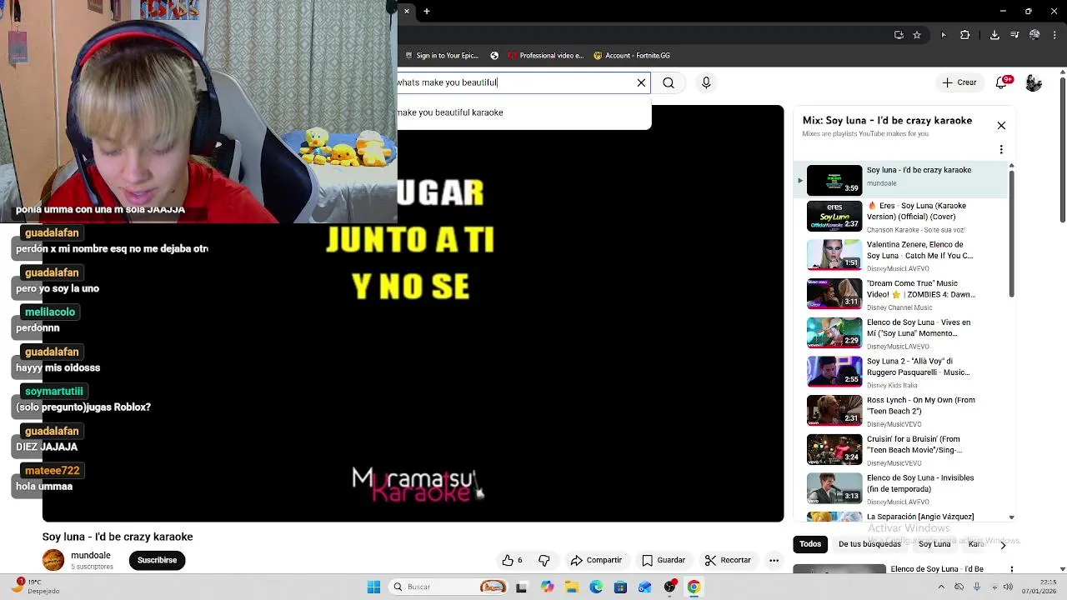Select the Soy Luna filter chip

(x=934, y=544)
